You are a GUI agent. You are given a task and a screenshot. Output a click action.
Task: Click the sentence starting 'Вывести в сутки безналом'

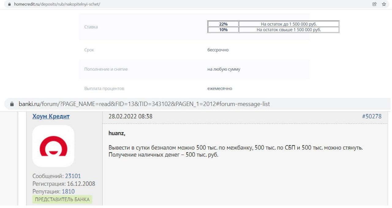point(236,148)
